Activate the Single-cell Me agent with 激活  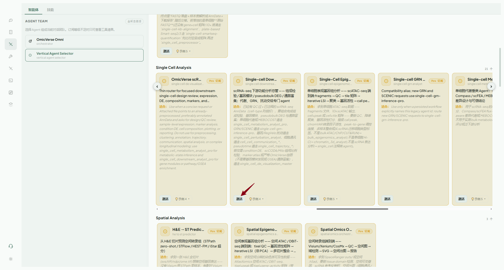pyautogui.click(x=461, y=199)
